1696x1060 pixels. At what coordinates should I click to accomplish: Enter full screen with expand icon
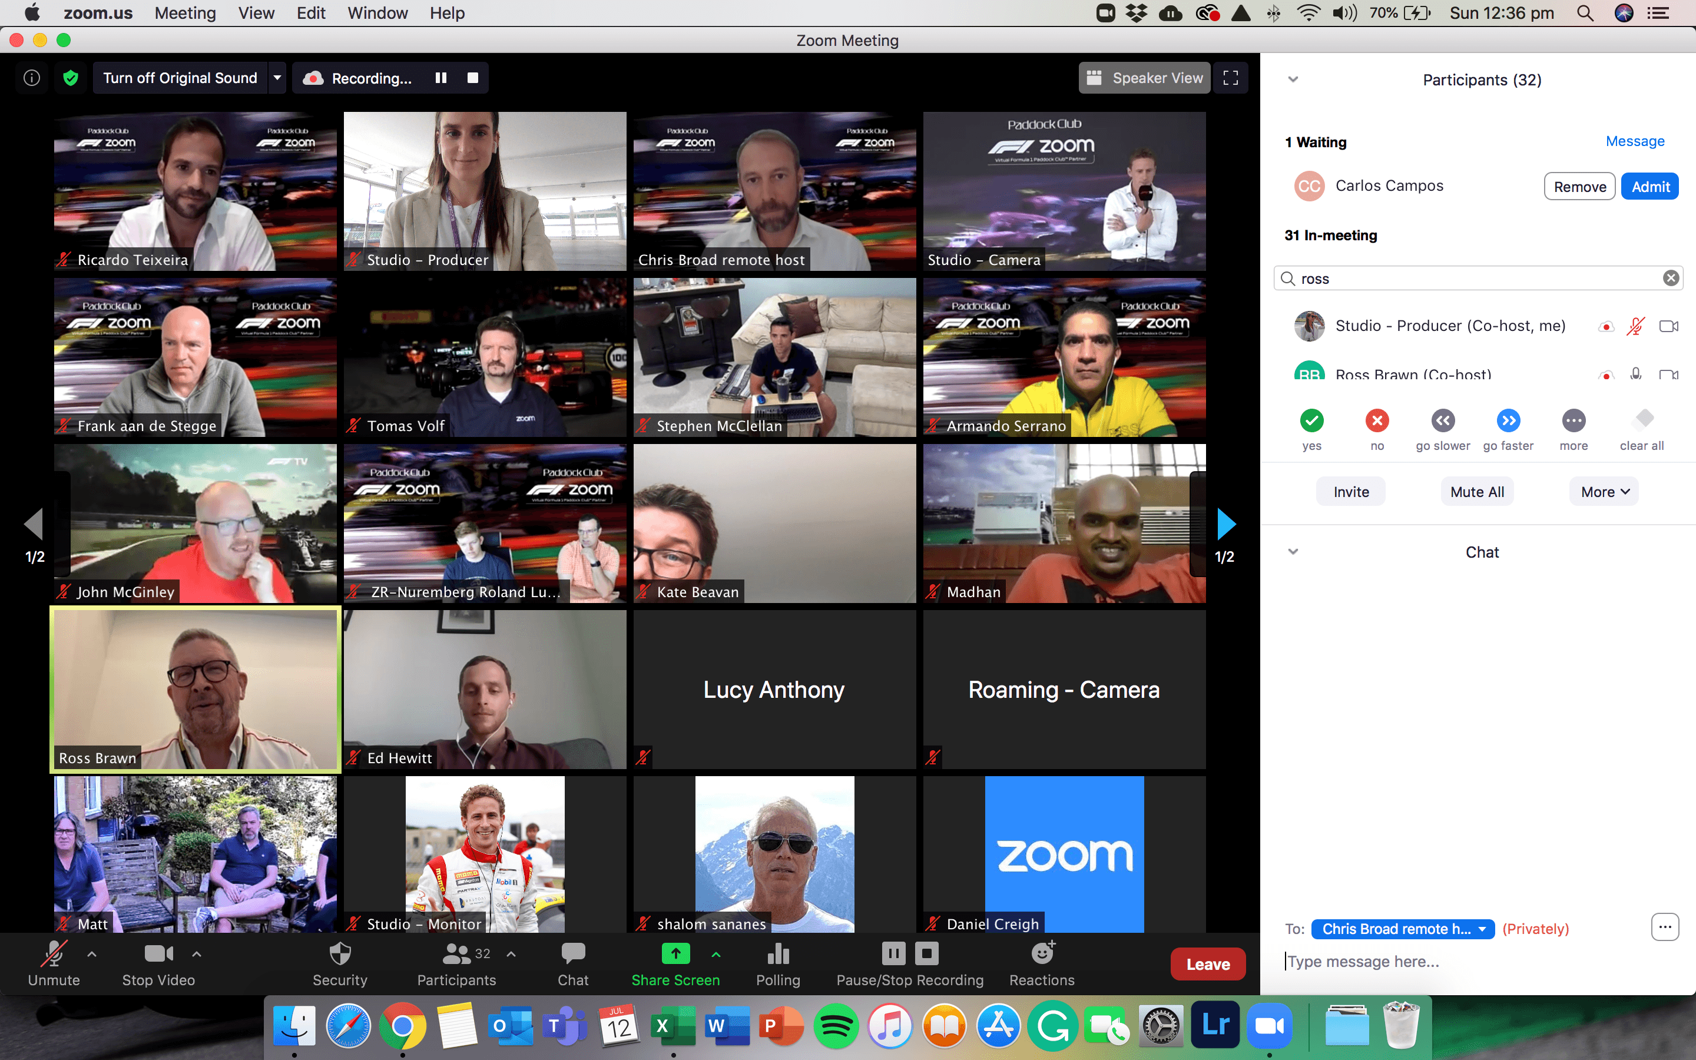click(x=1231, y=78)
